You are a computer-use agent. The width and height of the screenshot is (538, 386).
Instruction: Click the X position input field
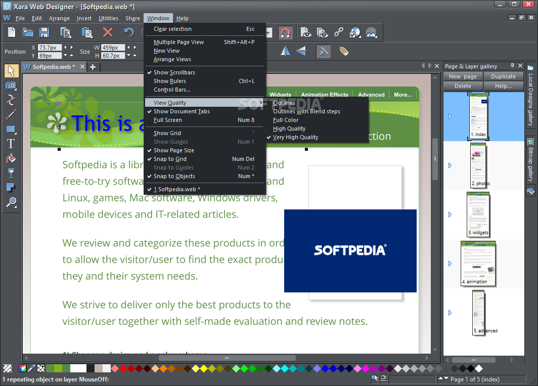pyautogui.click(x=50, y=48)
